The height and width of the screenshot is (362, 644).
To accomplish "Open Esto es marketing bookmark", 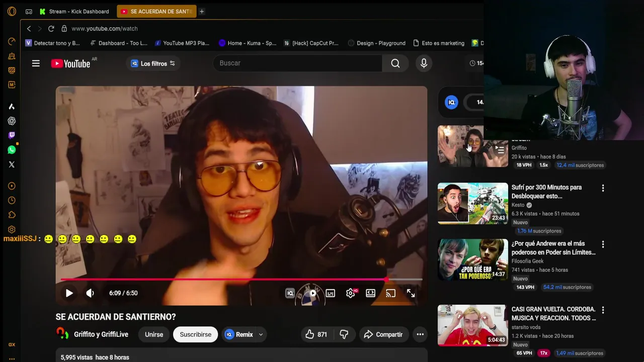I will click(438, 43).
